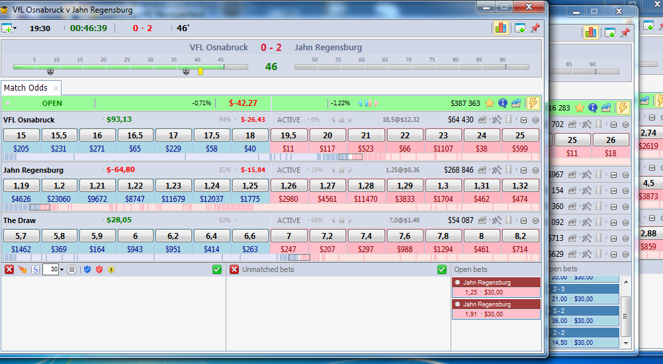Click the VFL Osnabruck 15 back price button
The width and height of the screenshot is (663, 364).
pyautogui.click(x=21, y=135)
